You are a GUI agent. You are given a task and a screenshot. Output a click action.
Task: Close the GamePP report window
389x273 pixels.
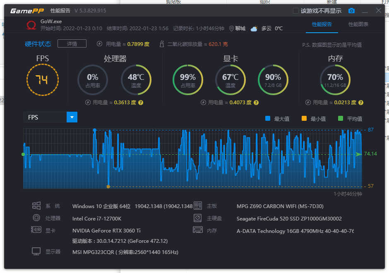coord(379,10)
